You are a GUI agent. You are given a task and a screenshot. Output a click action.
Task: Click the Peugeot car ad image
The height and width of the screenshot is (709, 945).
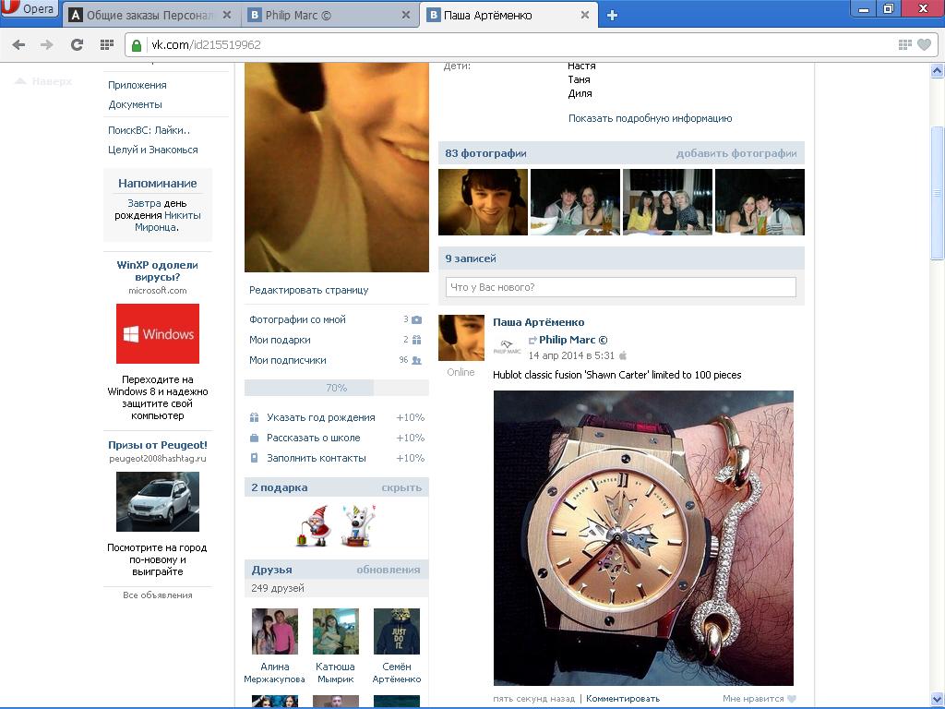pos(157,501)
